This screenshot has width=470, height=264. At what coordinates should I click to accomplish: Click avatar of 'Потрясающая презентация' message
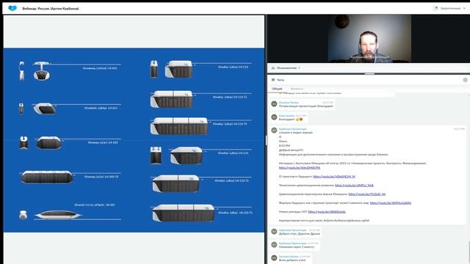[274, 104]
